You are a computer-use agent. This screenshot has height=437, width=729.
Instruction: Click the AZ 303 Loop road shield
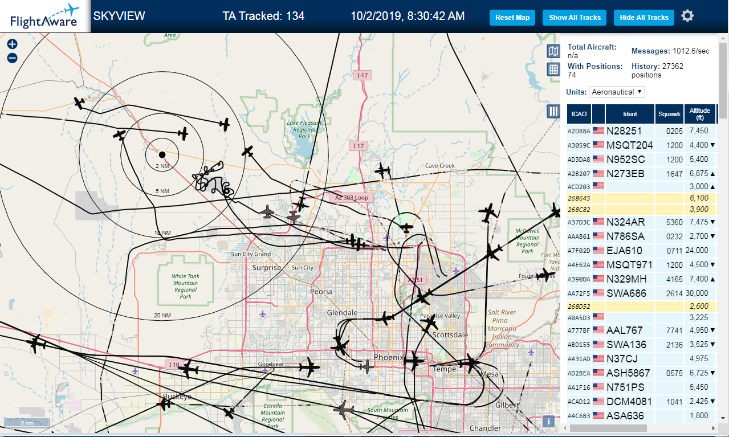351,198
